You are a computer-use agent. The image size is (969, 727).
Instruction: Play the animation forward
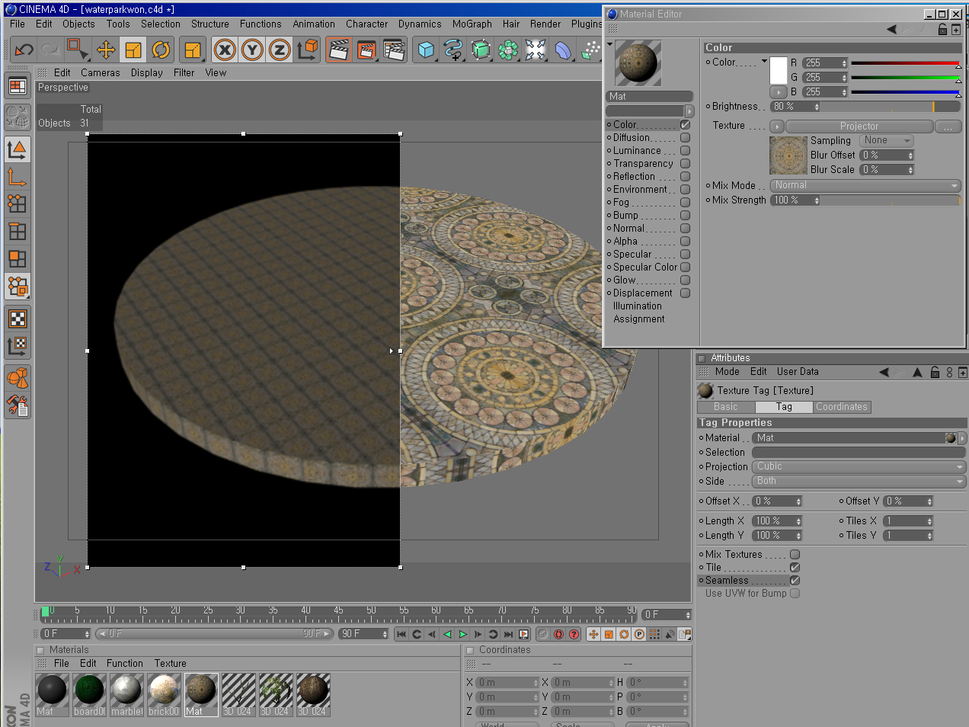pyautogui.click(x=462, y=634)
